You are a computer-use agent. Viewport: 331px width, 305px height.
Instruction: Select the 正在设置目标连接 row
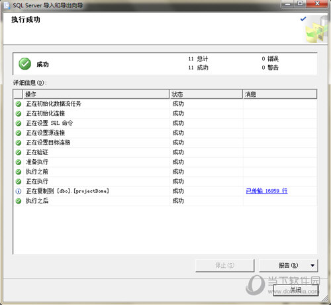(165, 143)
